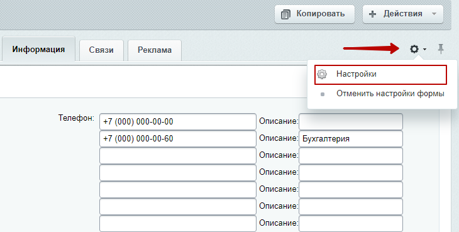Open the Связи tab
Image resolution: width=459 pixels, height=232 pixels.
[x=101, y=50]
